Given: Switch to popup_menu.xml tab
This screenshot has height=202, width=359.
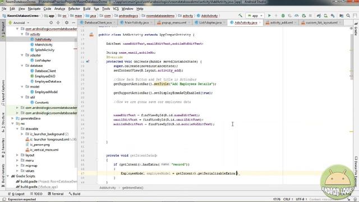Looking at the screenshot, I should tap(174, 22).
